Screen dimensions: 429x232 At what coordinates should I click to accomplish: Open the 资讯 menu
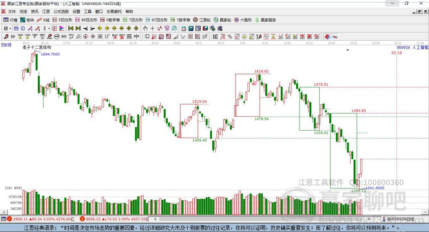pos(34,11)
